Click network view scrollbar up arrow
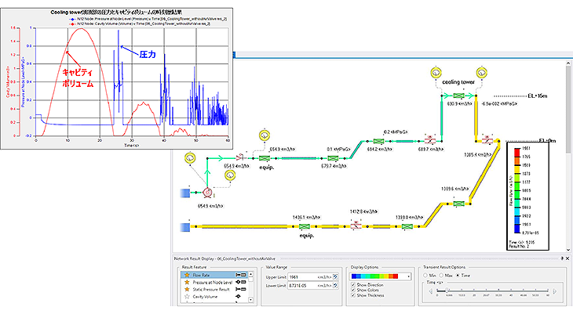Screen dimensions: 573x314 click(568, 63)
